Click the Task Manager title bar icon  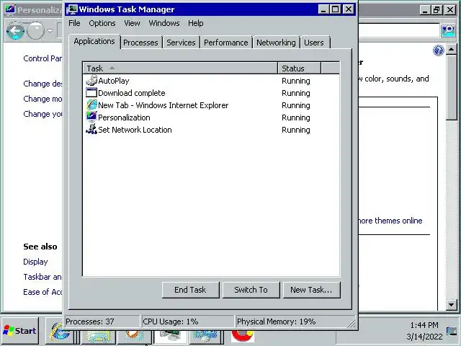pos(72,9)
